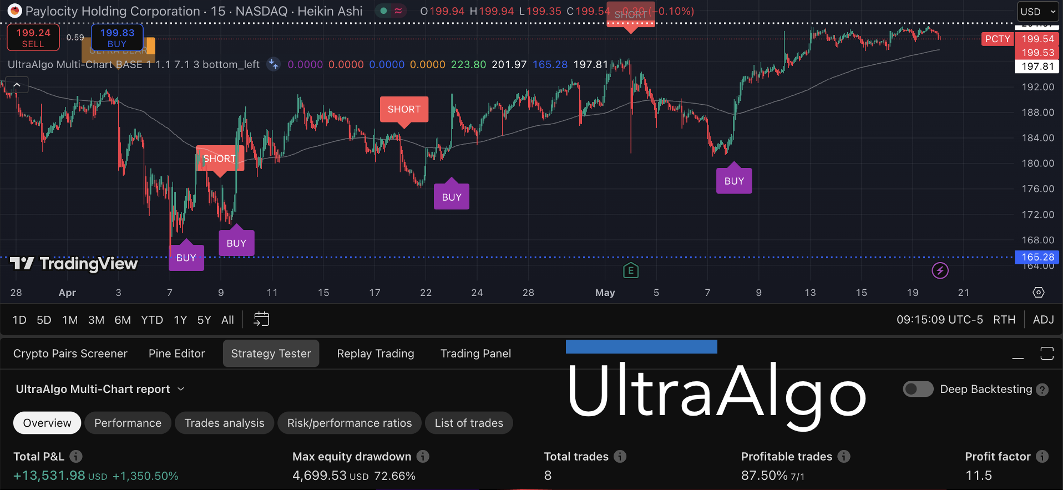Maximize the strategy tester panel
This screenshot has width=1063, height=491.
[x=1047, y=354]
